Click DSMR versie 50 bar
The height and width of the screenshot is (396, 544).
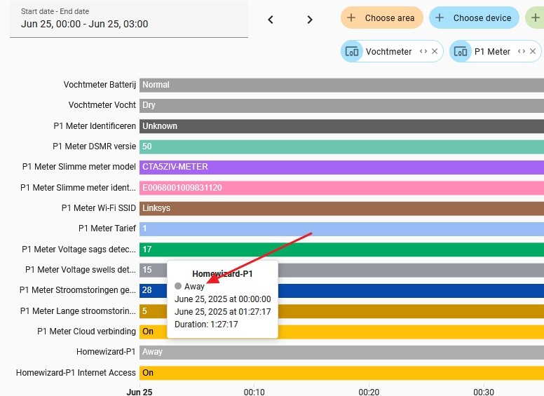pyautogui.click(x=341, y=146)
